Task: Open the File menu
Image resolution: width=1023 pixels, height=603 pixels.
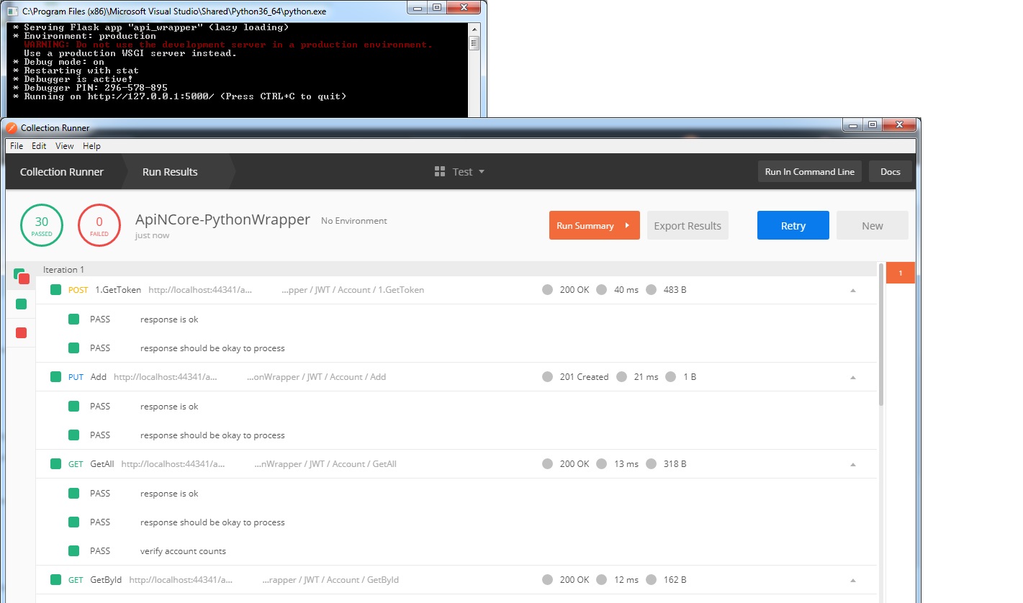Action: [16, 146]
